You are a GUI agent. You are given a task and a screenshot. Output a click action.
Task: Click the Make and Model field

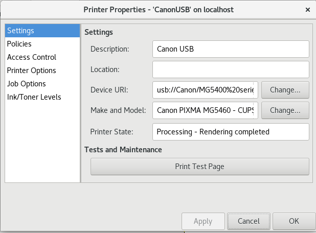coord(205,110)
